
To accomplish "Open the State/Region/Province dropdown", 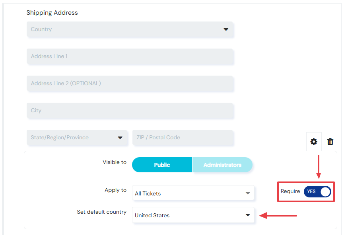I will tap(77, 137).
